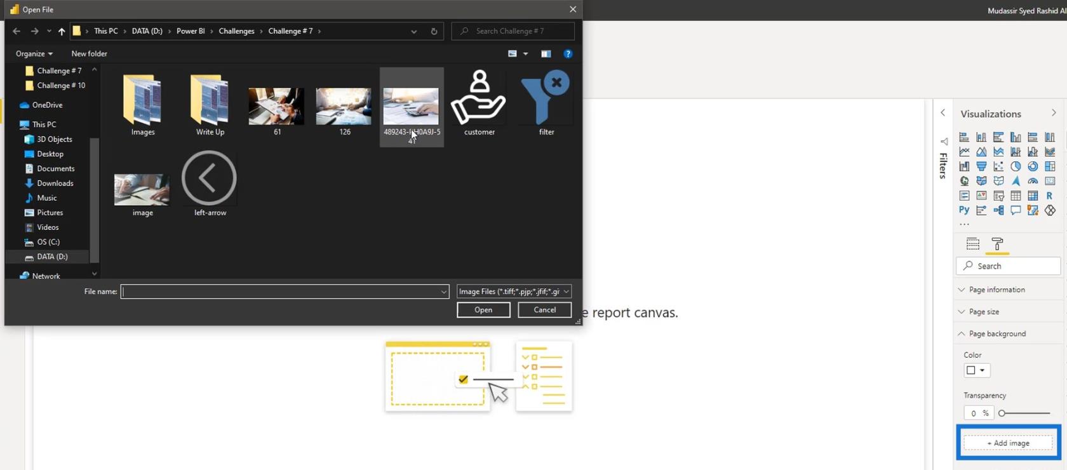The height and width of the screenshot is (470, 1067).
Task: Select the left-arrow image file
Action: click(210, 184)
